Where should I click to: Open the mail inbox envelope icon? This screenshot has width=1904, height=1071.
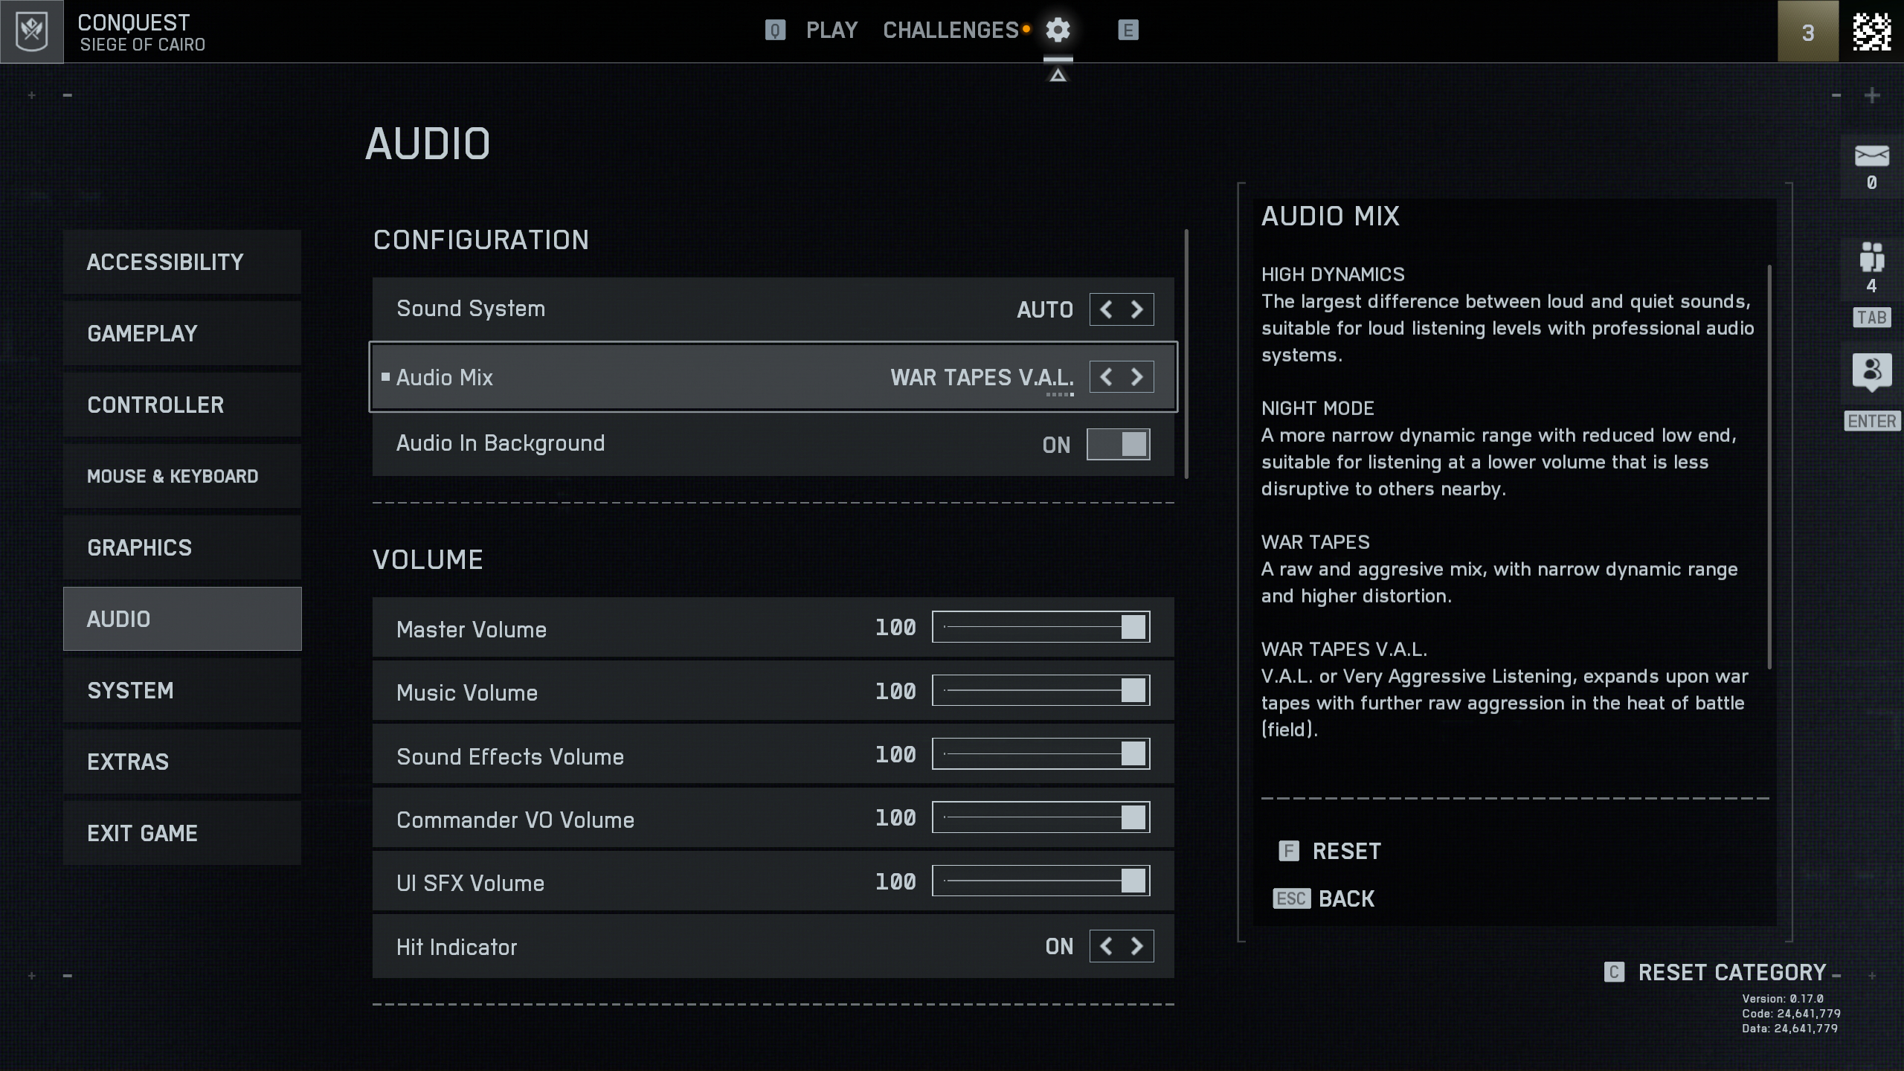click(1871, 156)
